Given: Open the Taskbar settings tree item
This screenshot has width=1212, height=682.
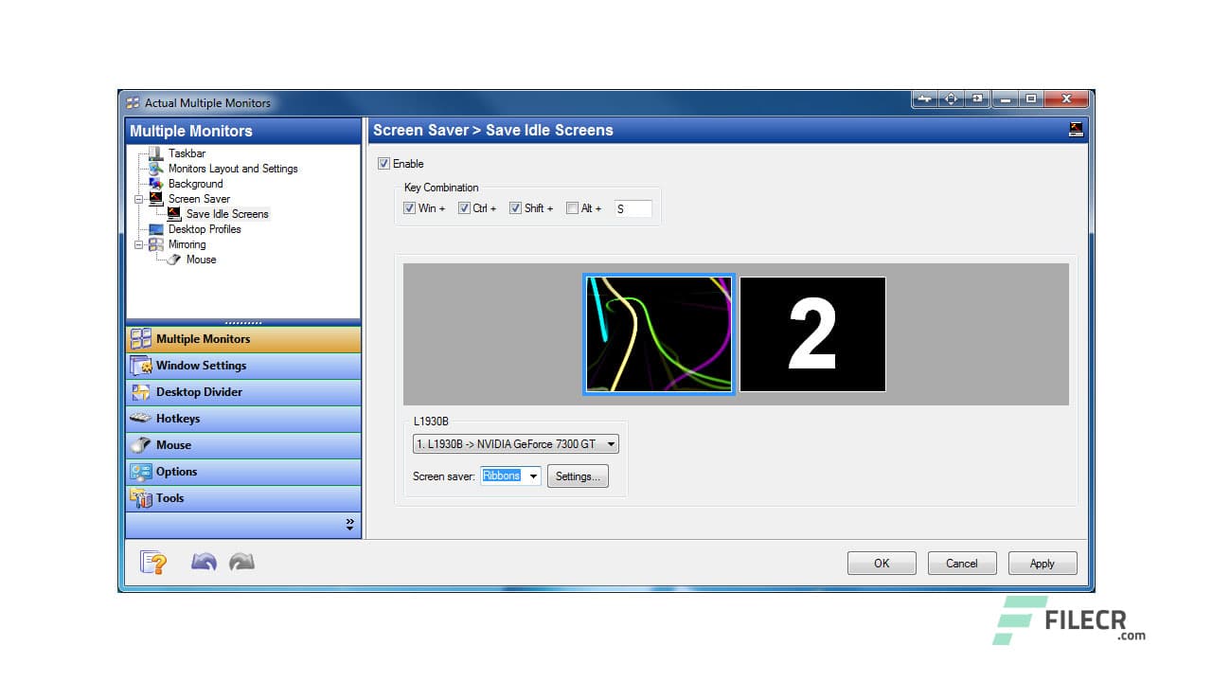Looking at the screenshot, I should click(x=187, y=153).
